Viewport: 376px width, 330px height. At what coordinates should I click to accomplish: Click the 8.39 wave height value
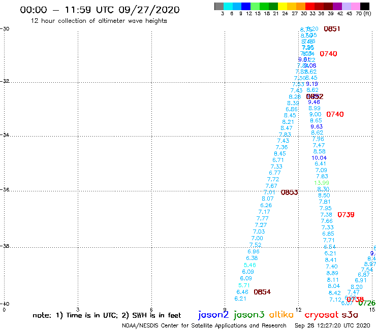tap(293, 103)
